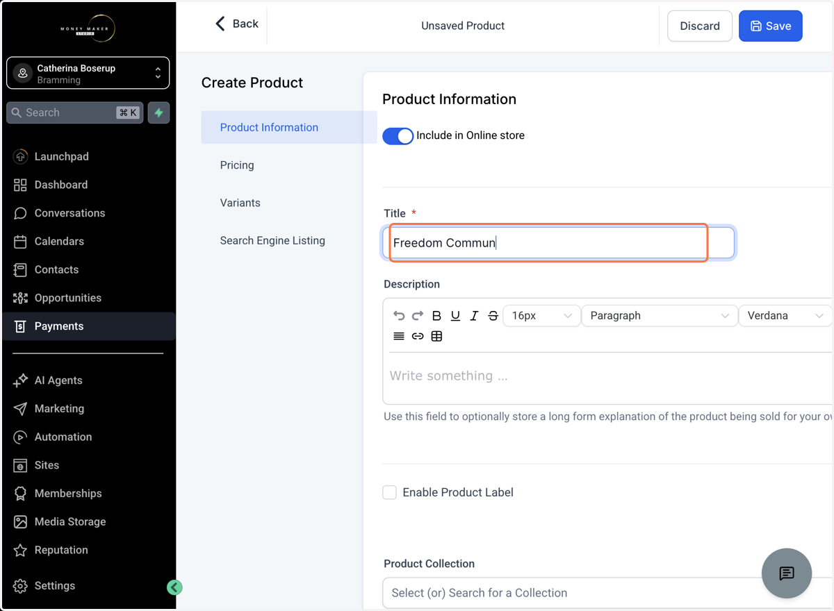The height and width of the screenshot is (611, 834).
Task: Select the Product Information section tab
Action: click(x=289, y=127)
